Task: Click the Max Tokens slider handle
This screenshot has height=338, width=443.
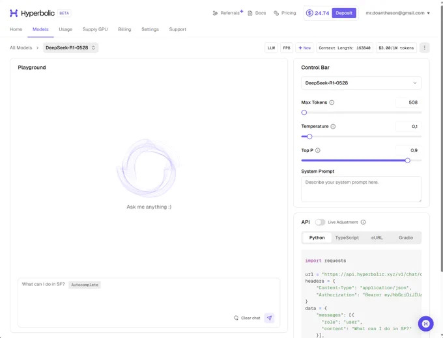Action: (304, 112)
